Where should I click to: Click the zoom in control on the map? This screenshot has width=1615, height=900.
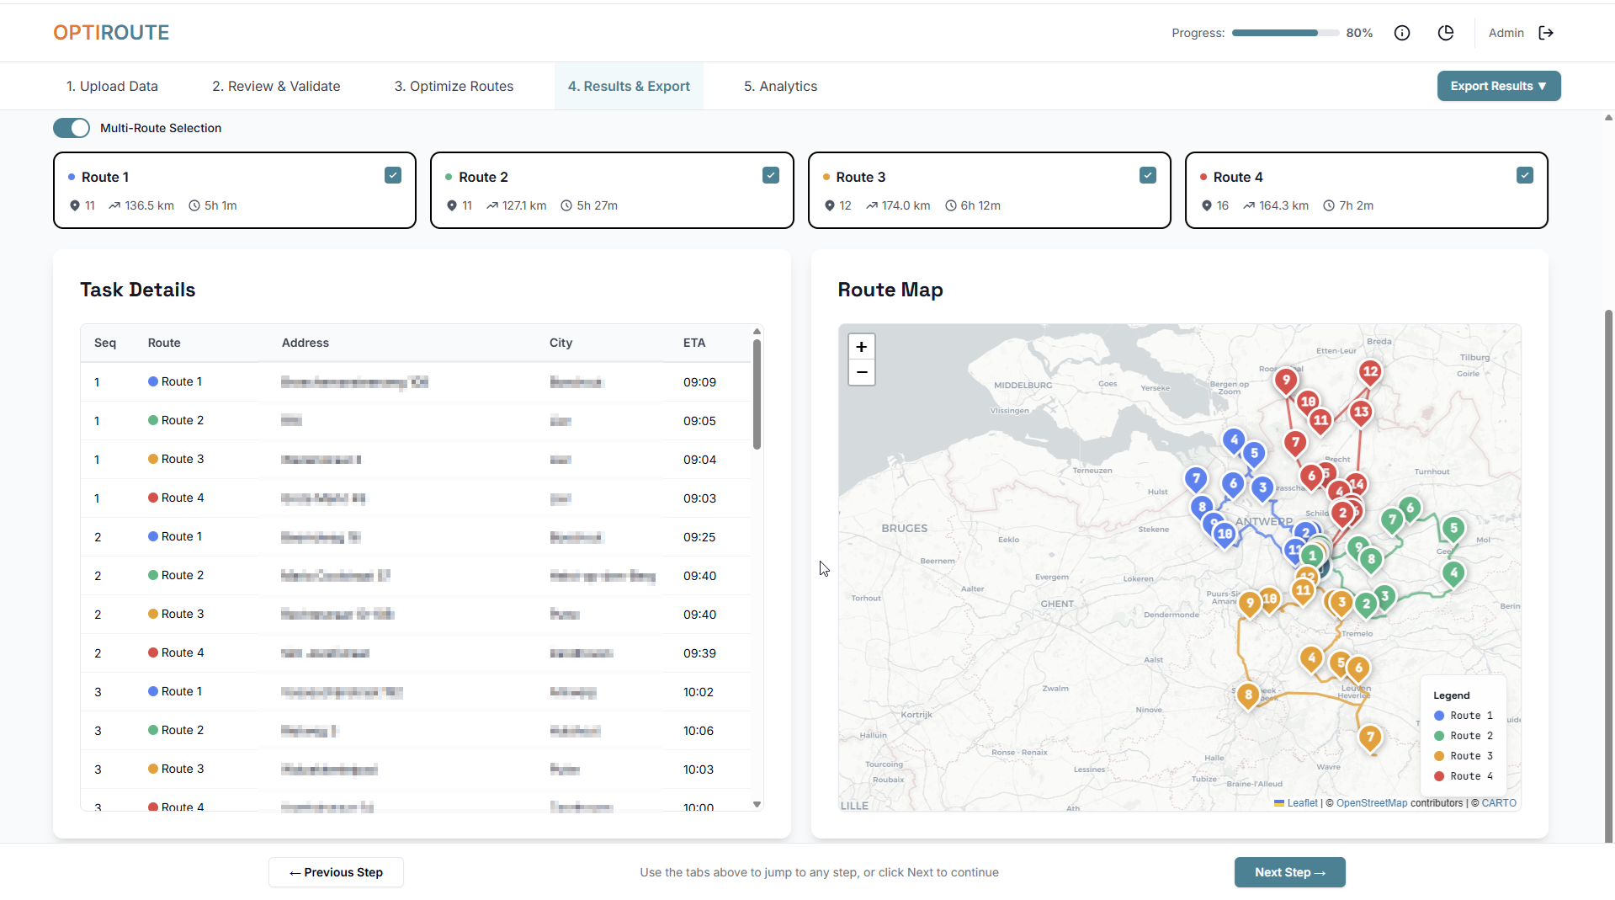coord(861,346)
